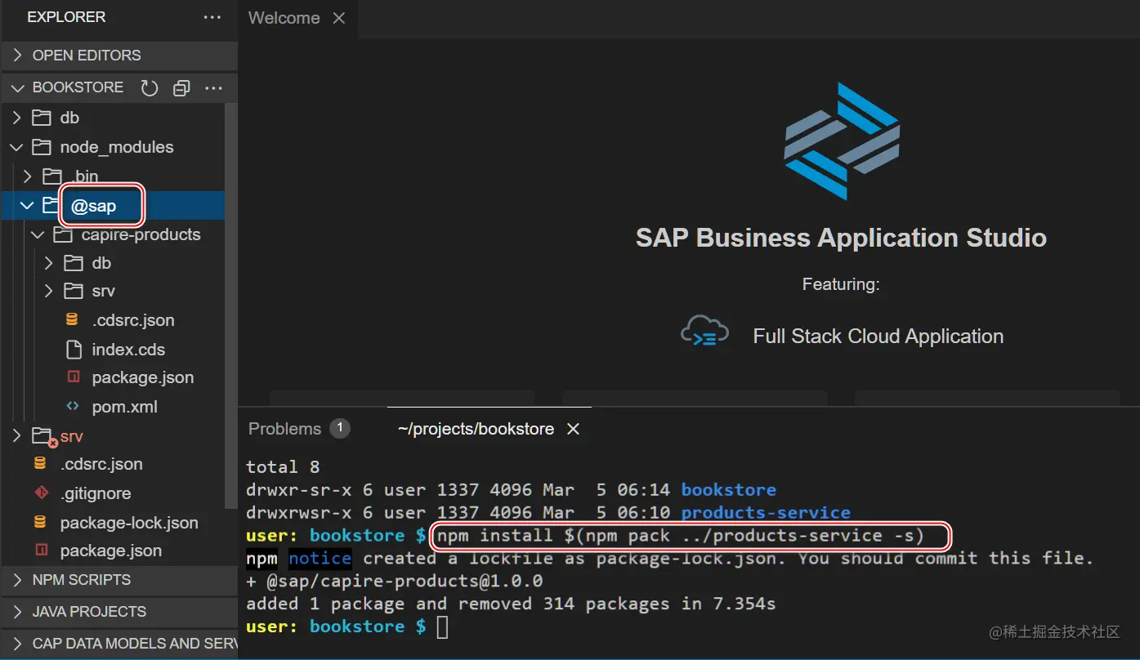Select the capire-products folder
Image resolution: width=1140 pixels, height=660 pixels.
pyautogui.click(x=141, y=234)
